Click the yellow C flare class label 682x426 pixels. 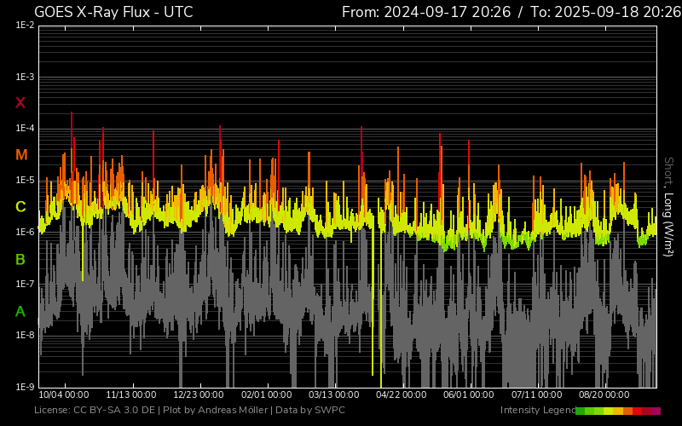(20, 207)
